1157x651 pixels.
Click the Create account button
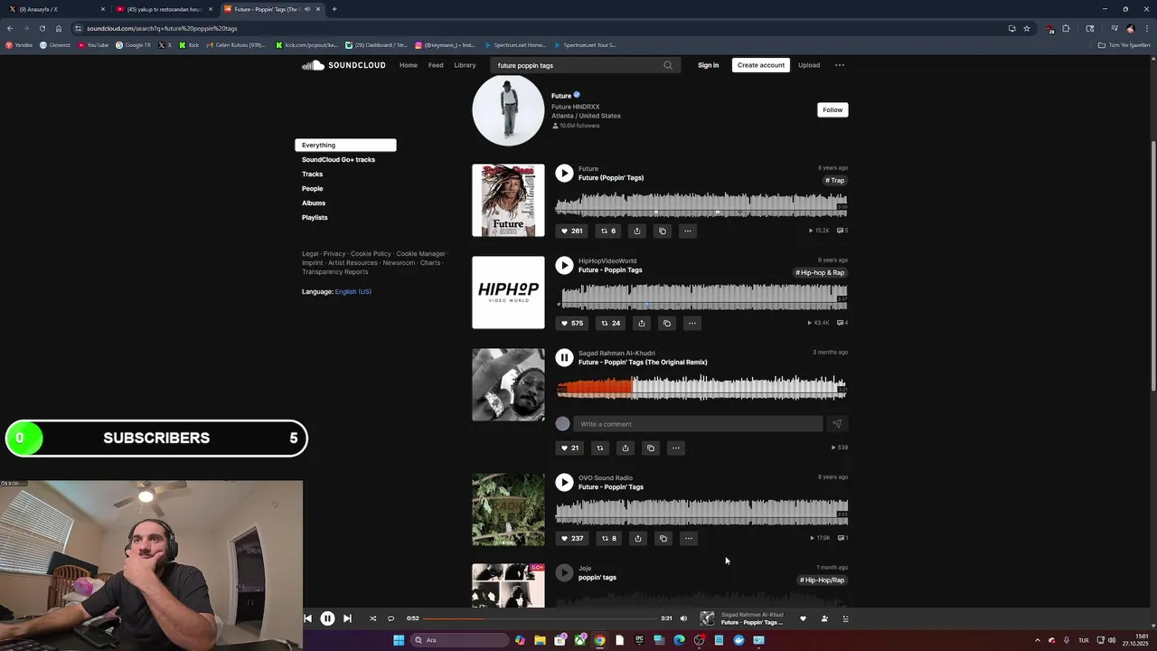tap(761, 65)
